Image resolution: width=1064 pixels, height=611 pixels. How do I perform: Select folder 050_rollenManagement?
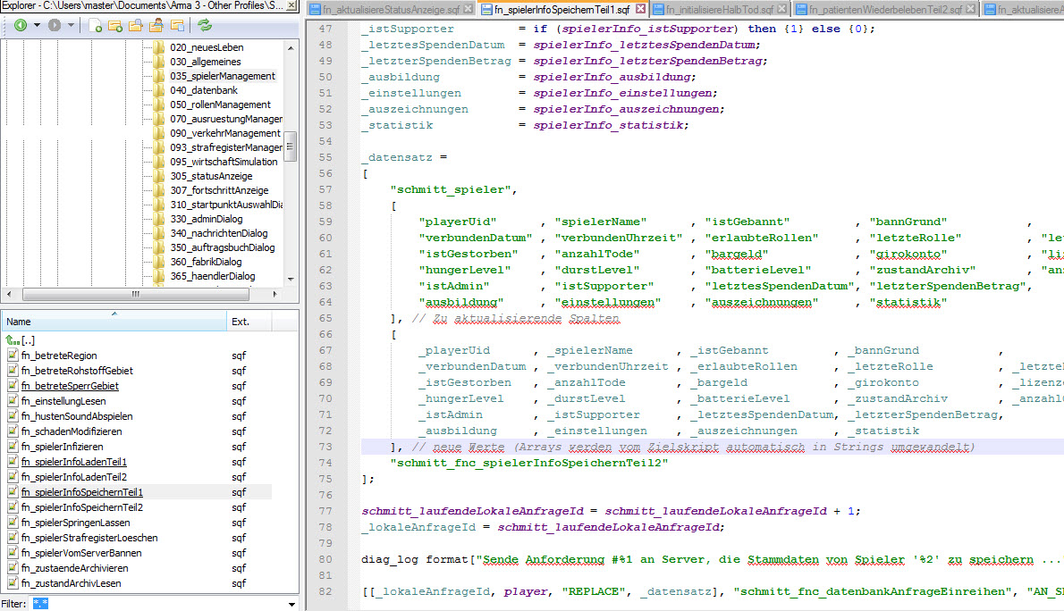(x=220, y=105)
